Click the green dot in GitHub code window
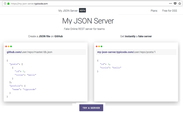The width and height of the screenshot is (183, 113). point(11,46)
